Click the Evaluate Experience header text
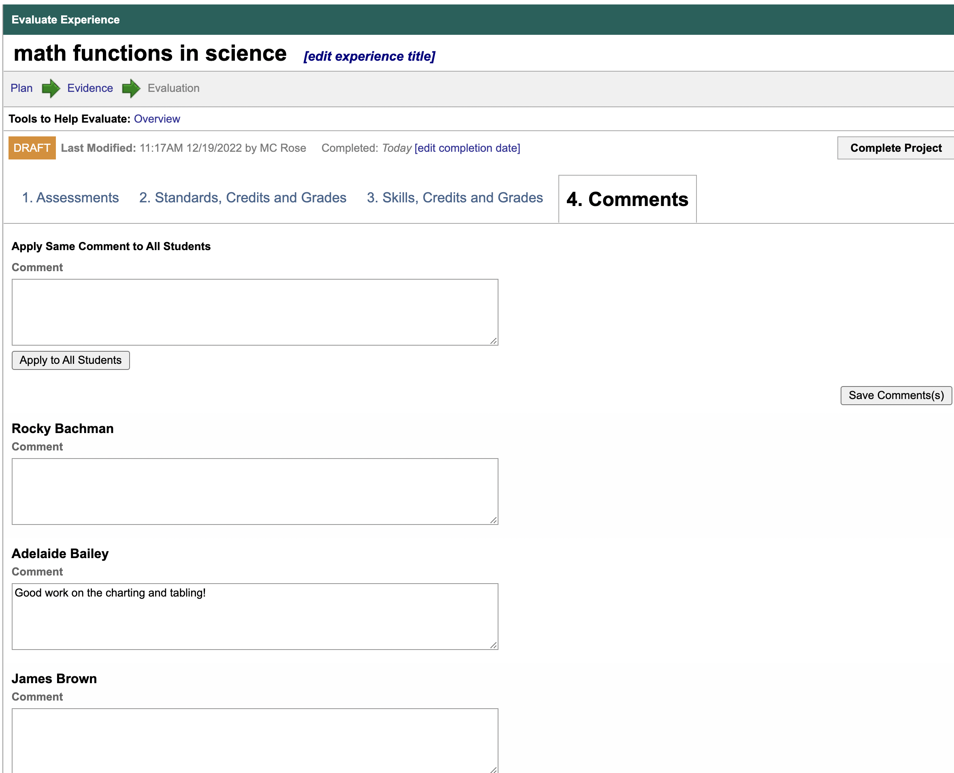 tap(66, 19)
